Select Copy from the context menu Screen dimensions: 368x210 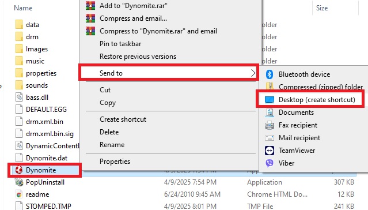pos(108,103)
